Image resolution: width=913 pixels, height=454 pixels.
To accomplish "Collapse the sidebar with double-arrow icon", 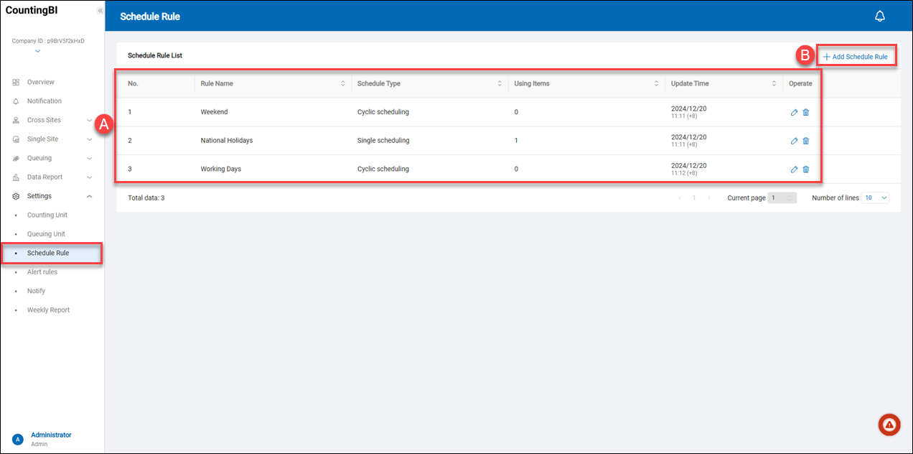I will [x=100, y=11].
